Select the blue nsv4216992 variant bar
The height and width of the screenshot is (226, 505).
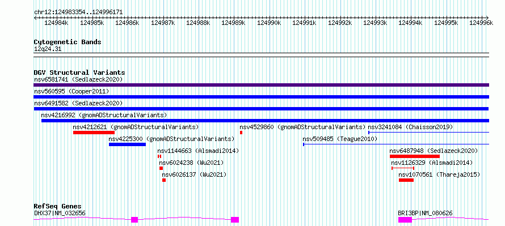coord(265,121)
